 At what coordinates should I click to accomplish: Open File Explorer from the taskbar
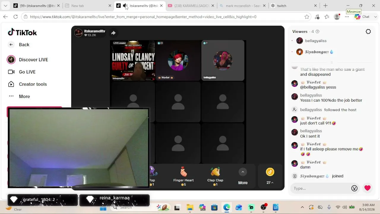190,207
